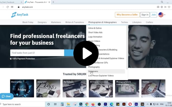Open Microsoft Edge from the taskbar
This screenshot has height=107, width=172.
pyautogui.click(x=112, y=104)
